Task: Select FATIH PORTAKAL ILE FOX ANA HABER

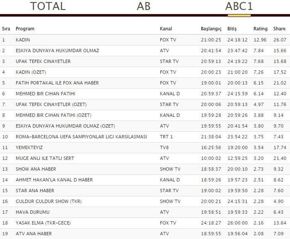Action: 57,83
